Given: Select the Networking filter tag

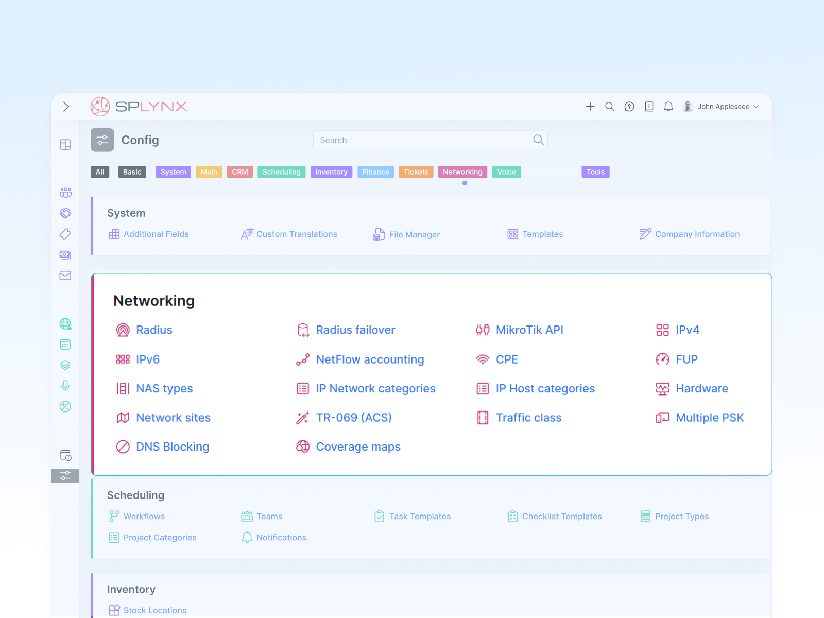Looking at the screenshot, I should click(x=462, y=172).
